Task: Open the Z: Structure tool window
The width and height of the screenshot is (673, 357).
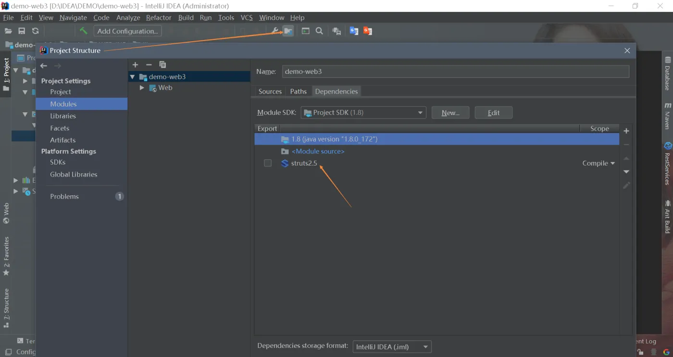Action: coord(6,308)
